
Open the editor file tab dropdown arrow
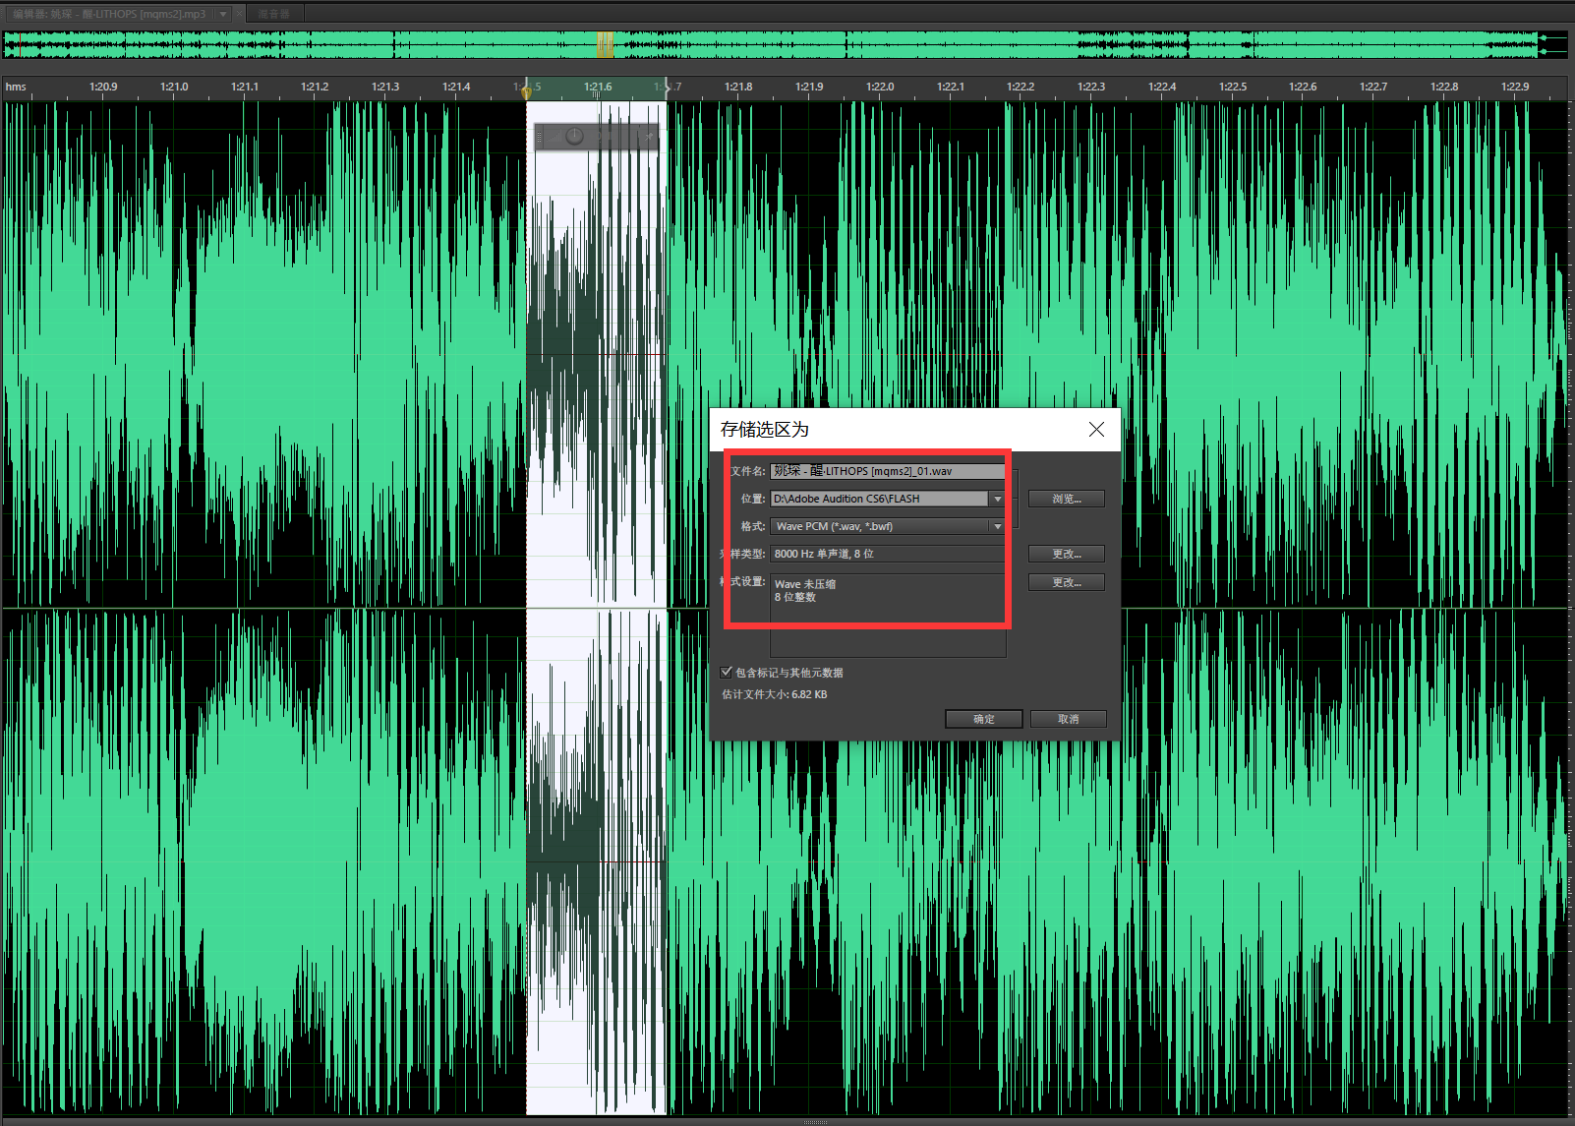click(223, 14)
